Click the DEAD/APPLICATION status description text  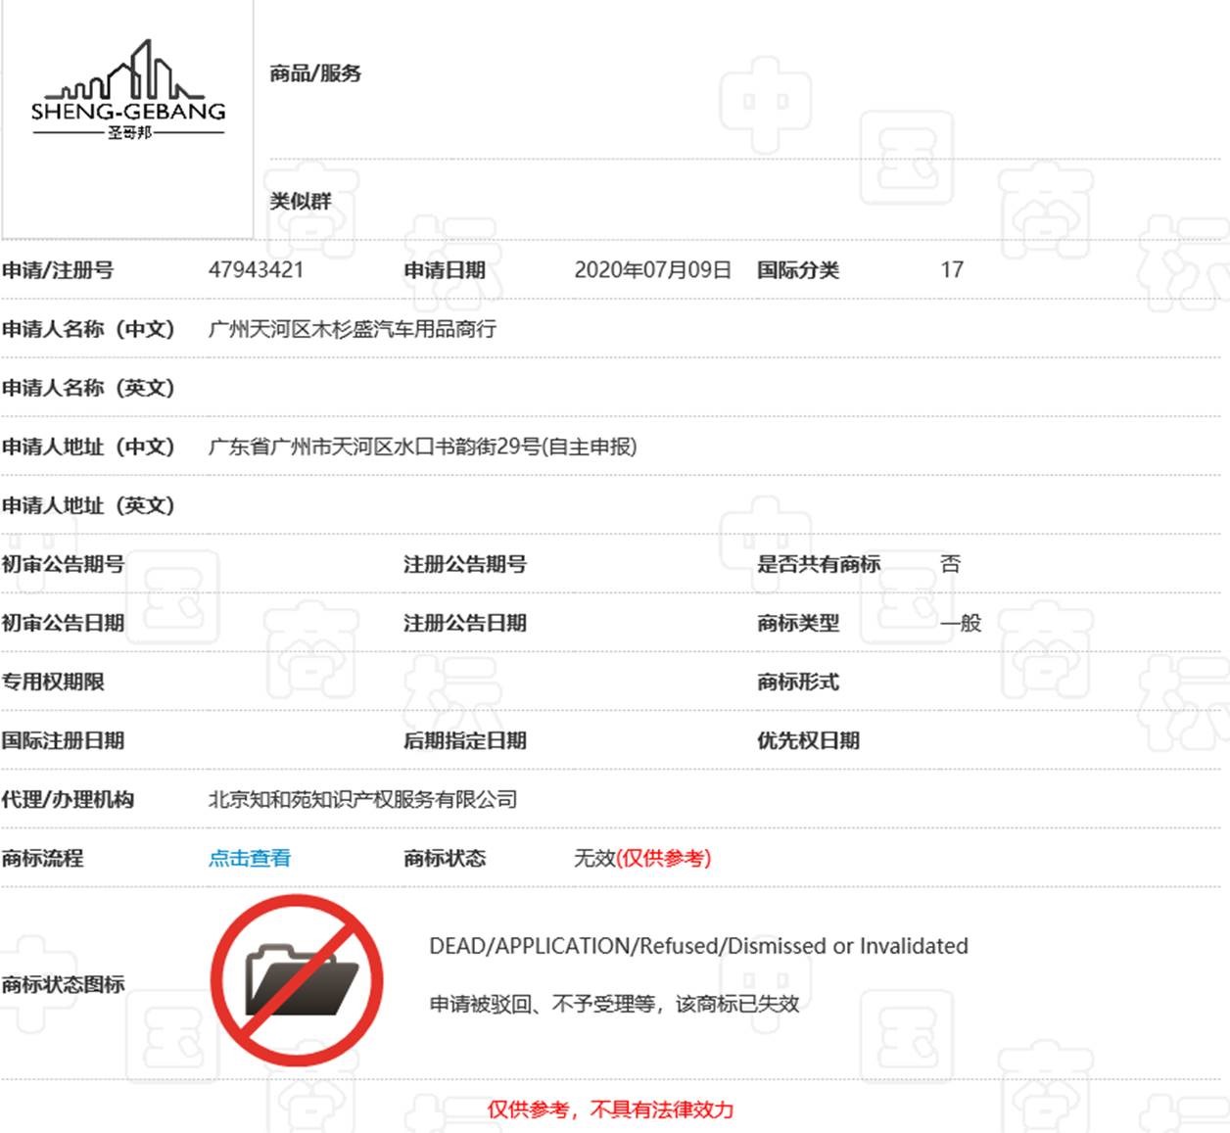point(698,946)
